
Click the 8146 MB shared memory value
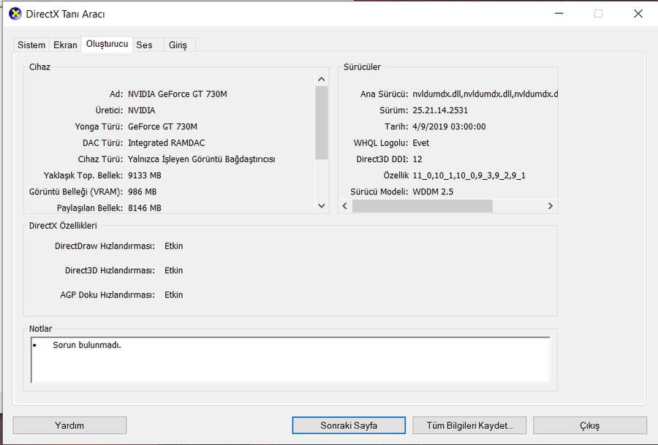pyautogui.click(x=144, y=208)
